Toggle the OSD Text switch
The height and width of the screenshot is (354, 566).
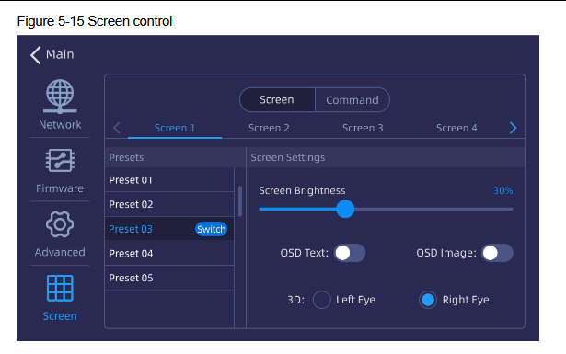point(350,253)
